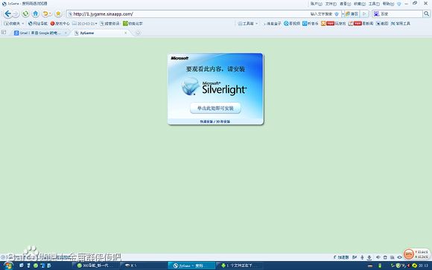432x270 pixels.
Task: Click the orange speed ball indicator
Action: pyautogui.click(x=409, y=254)
